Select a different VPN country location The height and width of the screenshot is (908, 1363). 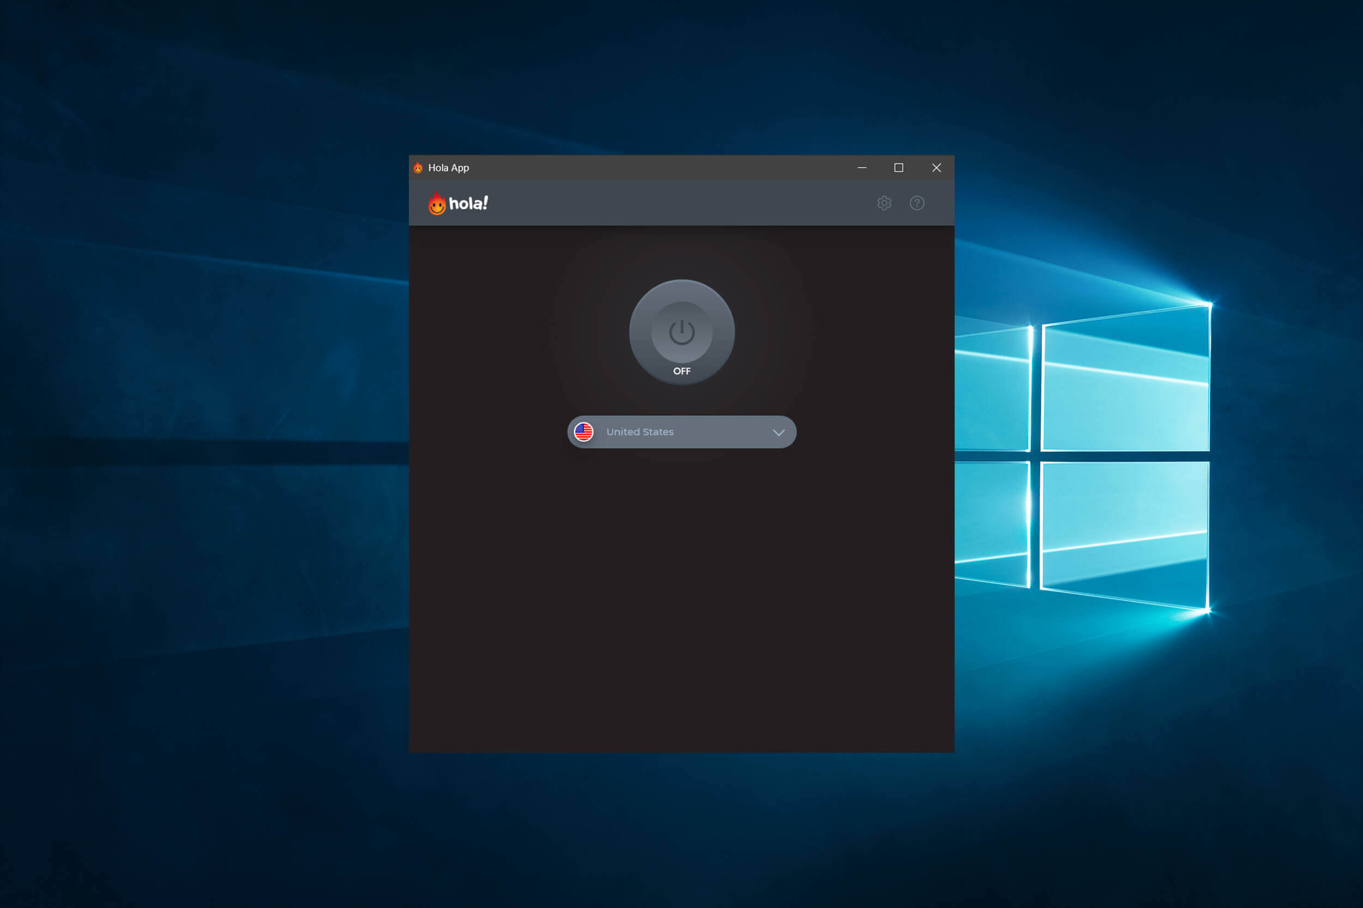680,432
